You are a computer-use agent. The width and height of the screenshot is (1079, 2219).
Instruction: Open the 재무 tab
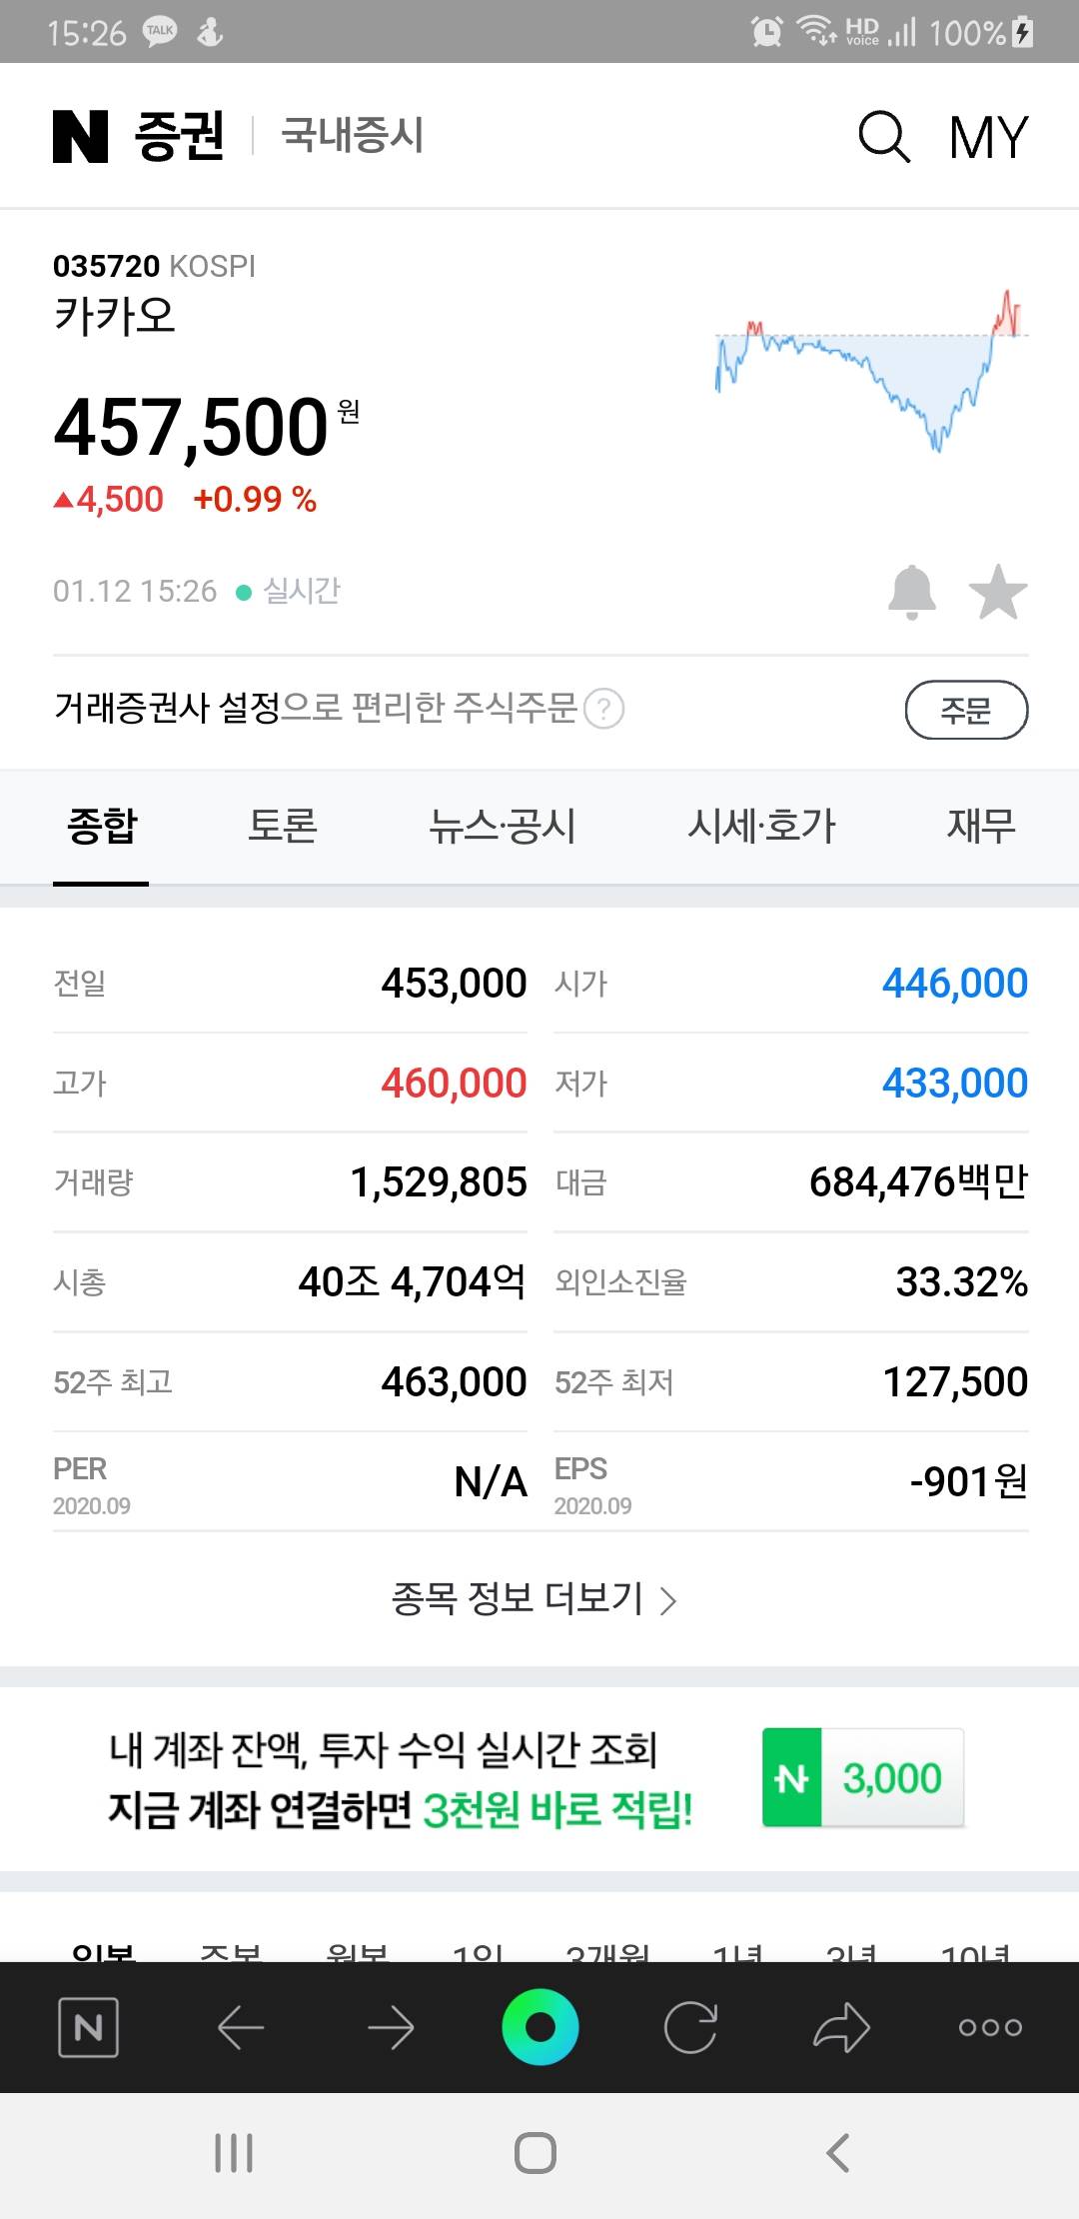981,827
